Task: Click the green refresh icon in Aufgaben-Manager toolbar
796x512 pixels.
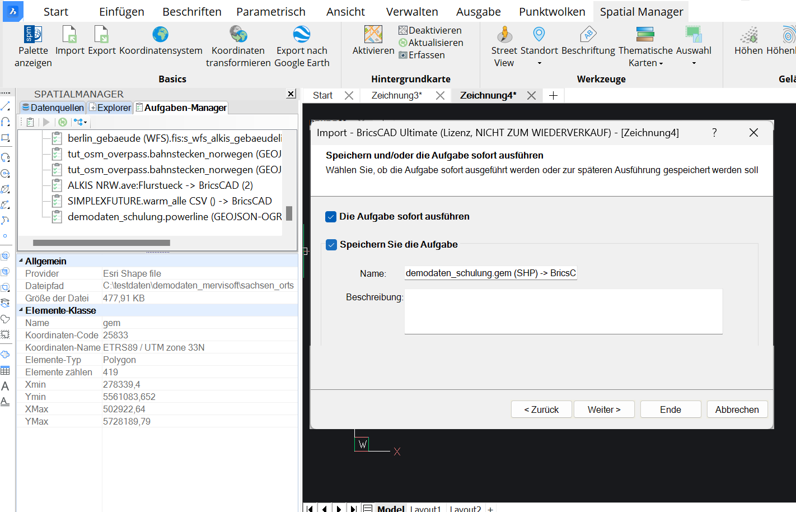Action: click(62, 122)
